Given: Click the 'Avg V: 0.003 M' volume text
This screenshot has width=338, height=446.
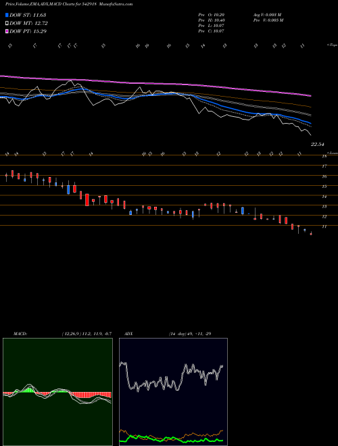Looking at the screenshot, I should point(268,15).
